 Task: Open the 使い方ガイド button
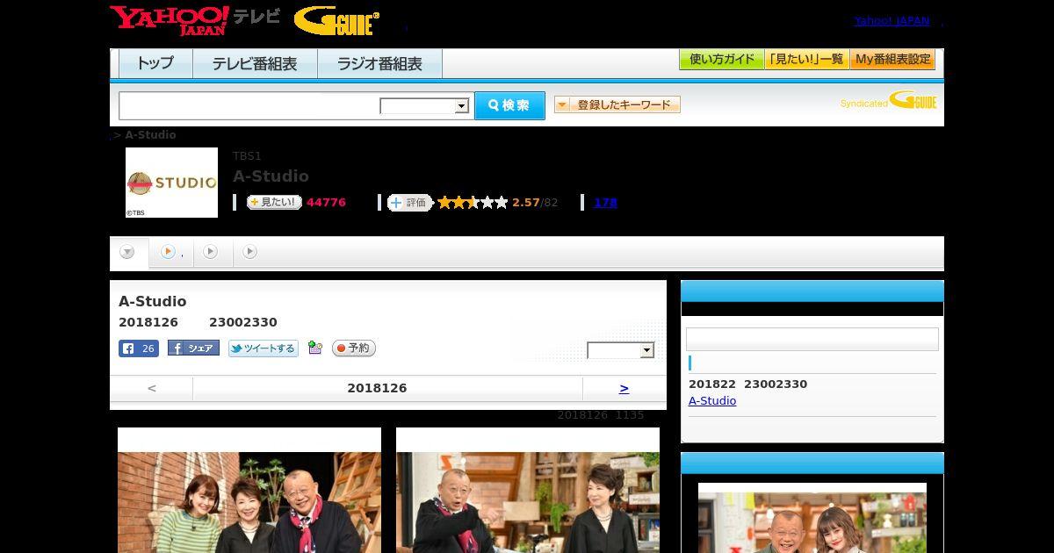[722, 60]
